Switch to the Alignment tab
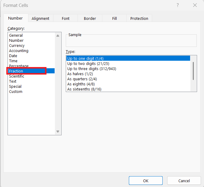204x187 pixels. pos(40,18)
